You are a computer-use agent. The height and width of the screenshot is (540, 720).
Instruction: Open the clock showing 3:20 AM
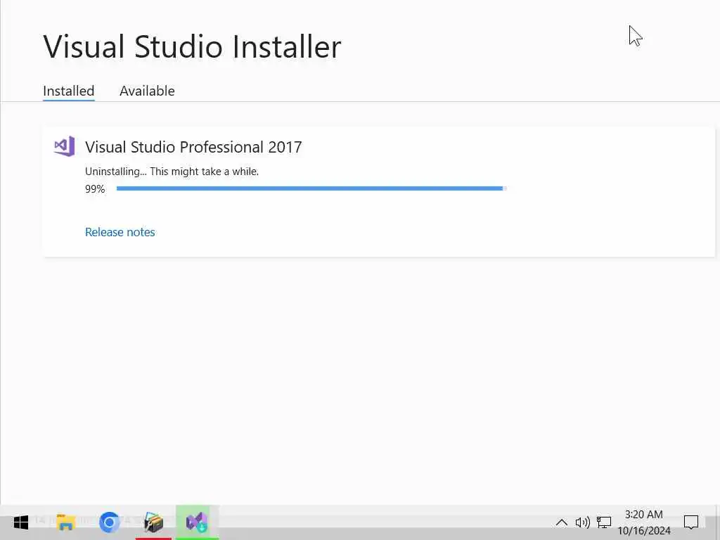click(644, 522)
